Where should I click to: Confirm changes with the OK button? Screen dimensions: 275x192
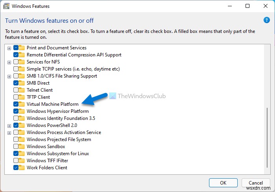click(x=223, y=183)
